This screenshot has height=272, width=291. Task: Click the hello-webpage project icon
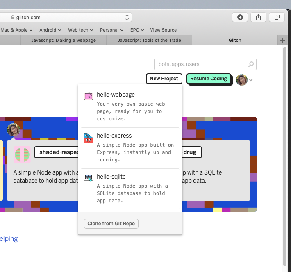click(89, 96)
